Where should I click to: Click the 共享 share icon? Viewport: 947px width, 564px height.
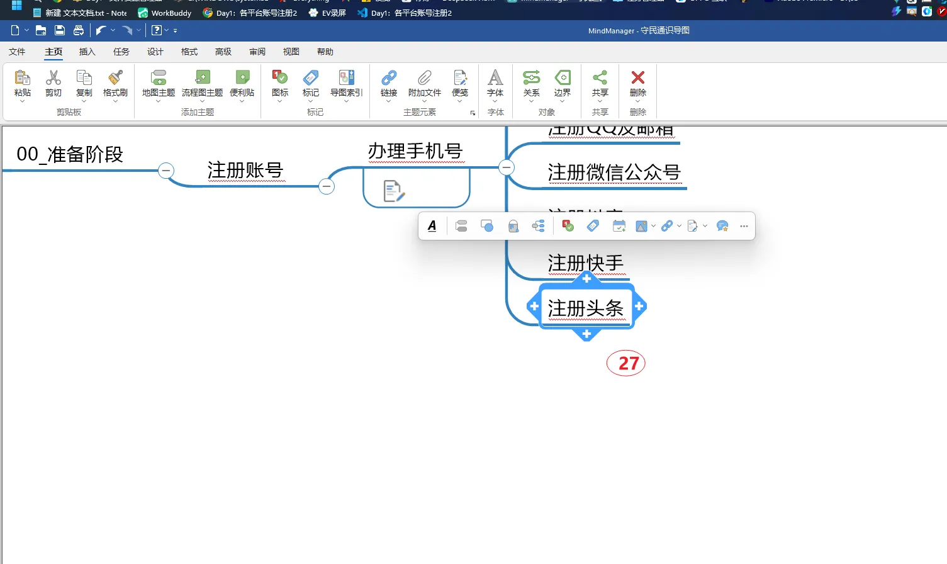600,78
